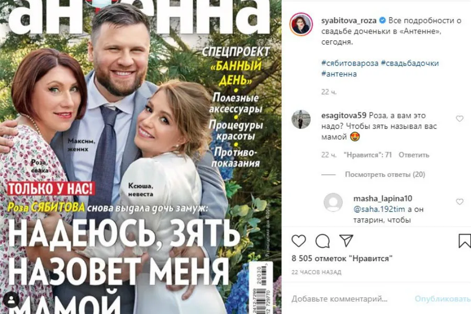The width and height of the screenshot is (471, 314).
Task: Expand the 'Посмотреть ответы (20)' replies
Action: (x=385, y=174)
